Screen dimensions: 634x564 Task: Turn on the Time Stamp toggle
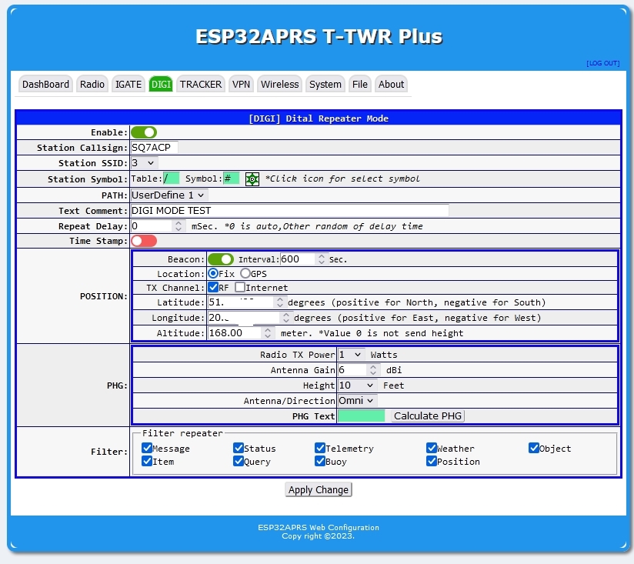(144, 241)
